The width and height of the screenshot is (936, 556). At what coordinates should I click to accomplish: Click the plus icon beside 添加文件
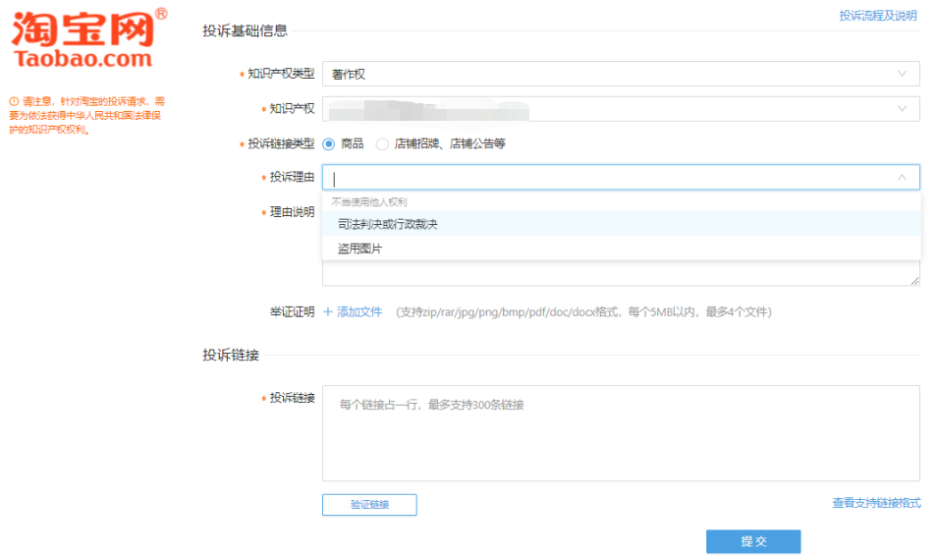pyautogui.click(x=328, y=312)
